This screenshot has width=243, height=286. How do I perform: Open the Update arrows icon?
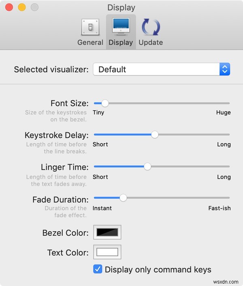(151, 27)
